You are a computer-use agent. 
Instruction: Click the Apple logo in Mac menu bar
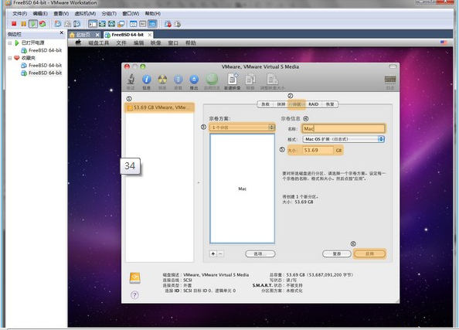[x=78, y=43]
